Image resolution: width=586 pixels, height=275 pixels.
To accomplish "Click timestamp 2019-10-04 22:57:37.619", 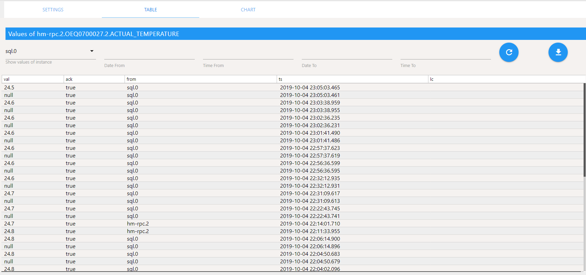I will coord(310,156).
